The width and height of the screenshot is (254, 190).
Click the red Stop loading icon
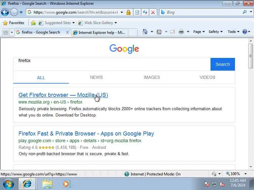point(153,12)
